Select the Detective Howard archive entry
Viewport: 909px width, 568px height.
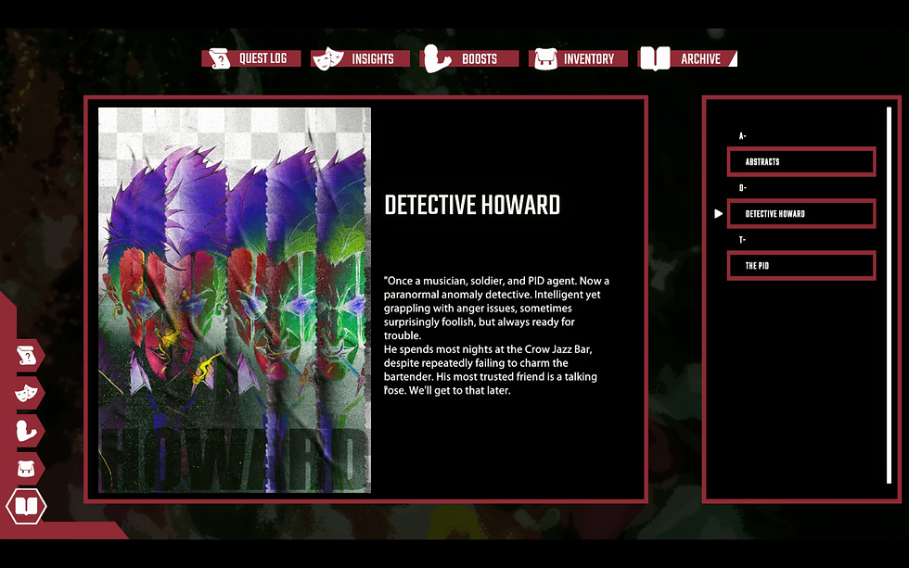801,214
